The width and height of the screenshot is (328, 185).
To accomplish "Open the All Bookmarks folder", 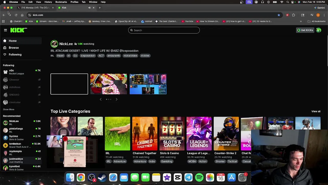I will [x=316, y=21].
